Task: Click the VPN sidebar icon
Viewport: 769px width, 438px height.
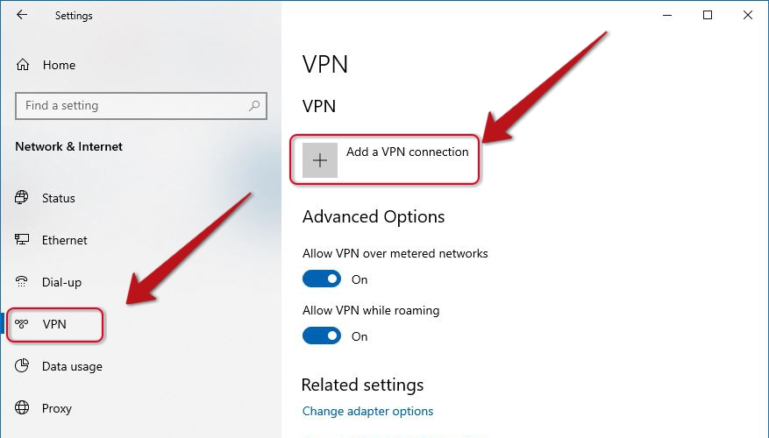Action: point(22,324)
